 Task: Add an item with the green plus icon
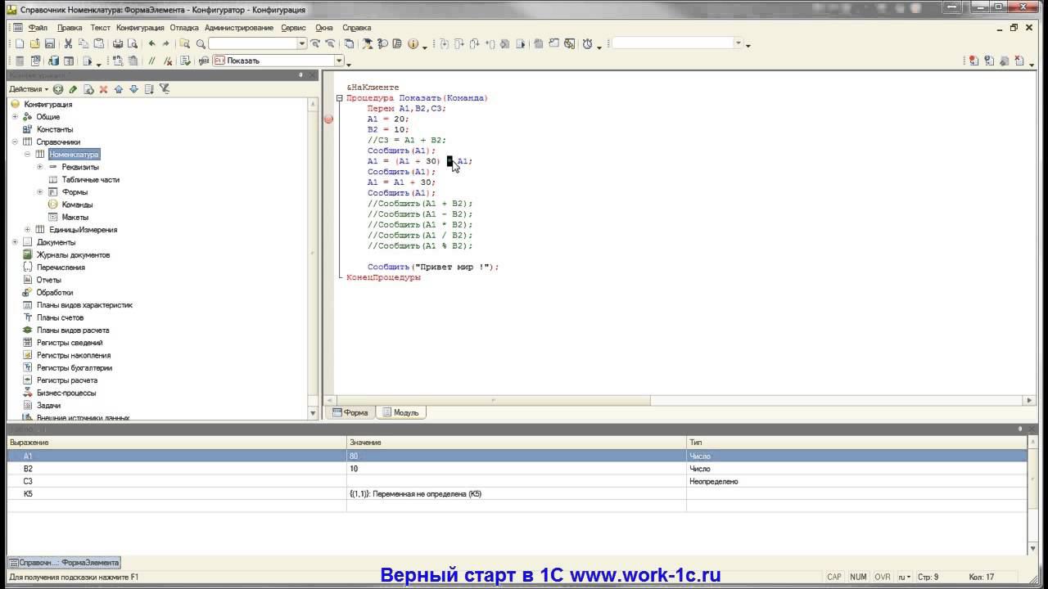tap(58, 89)
